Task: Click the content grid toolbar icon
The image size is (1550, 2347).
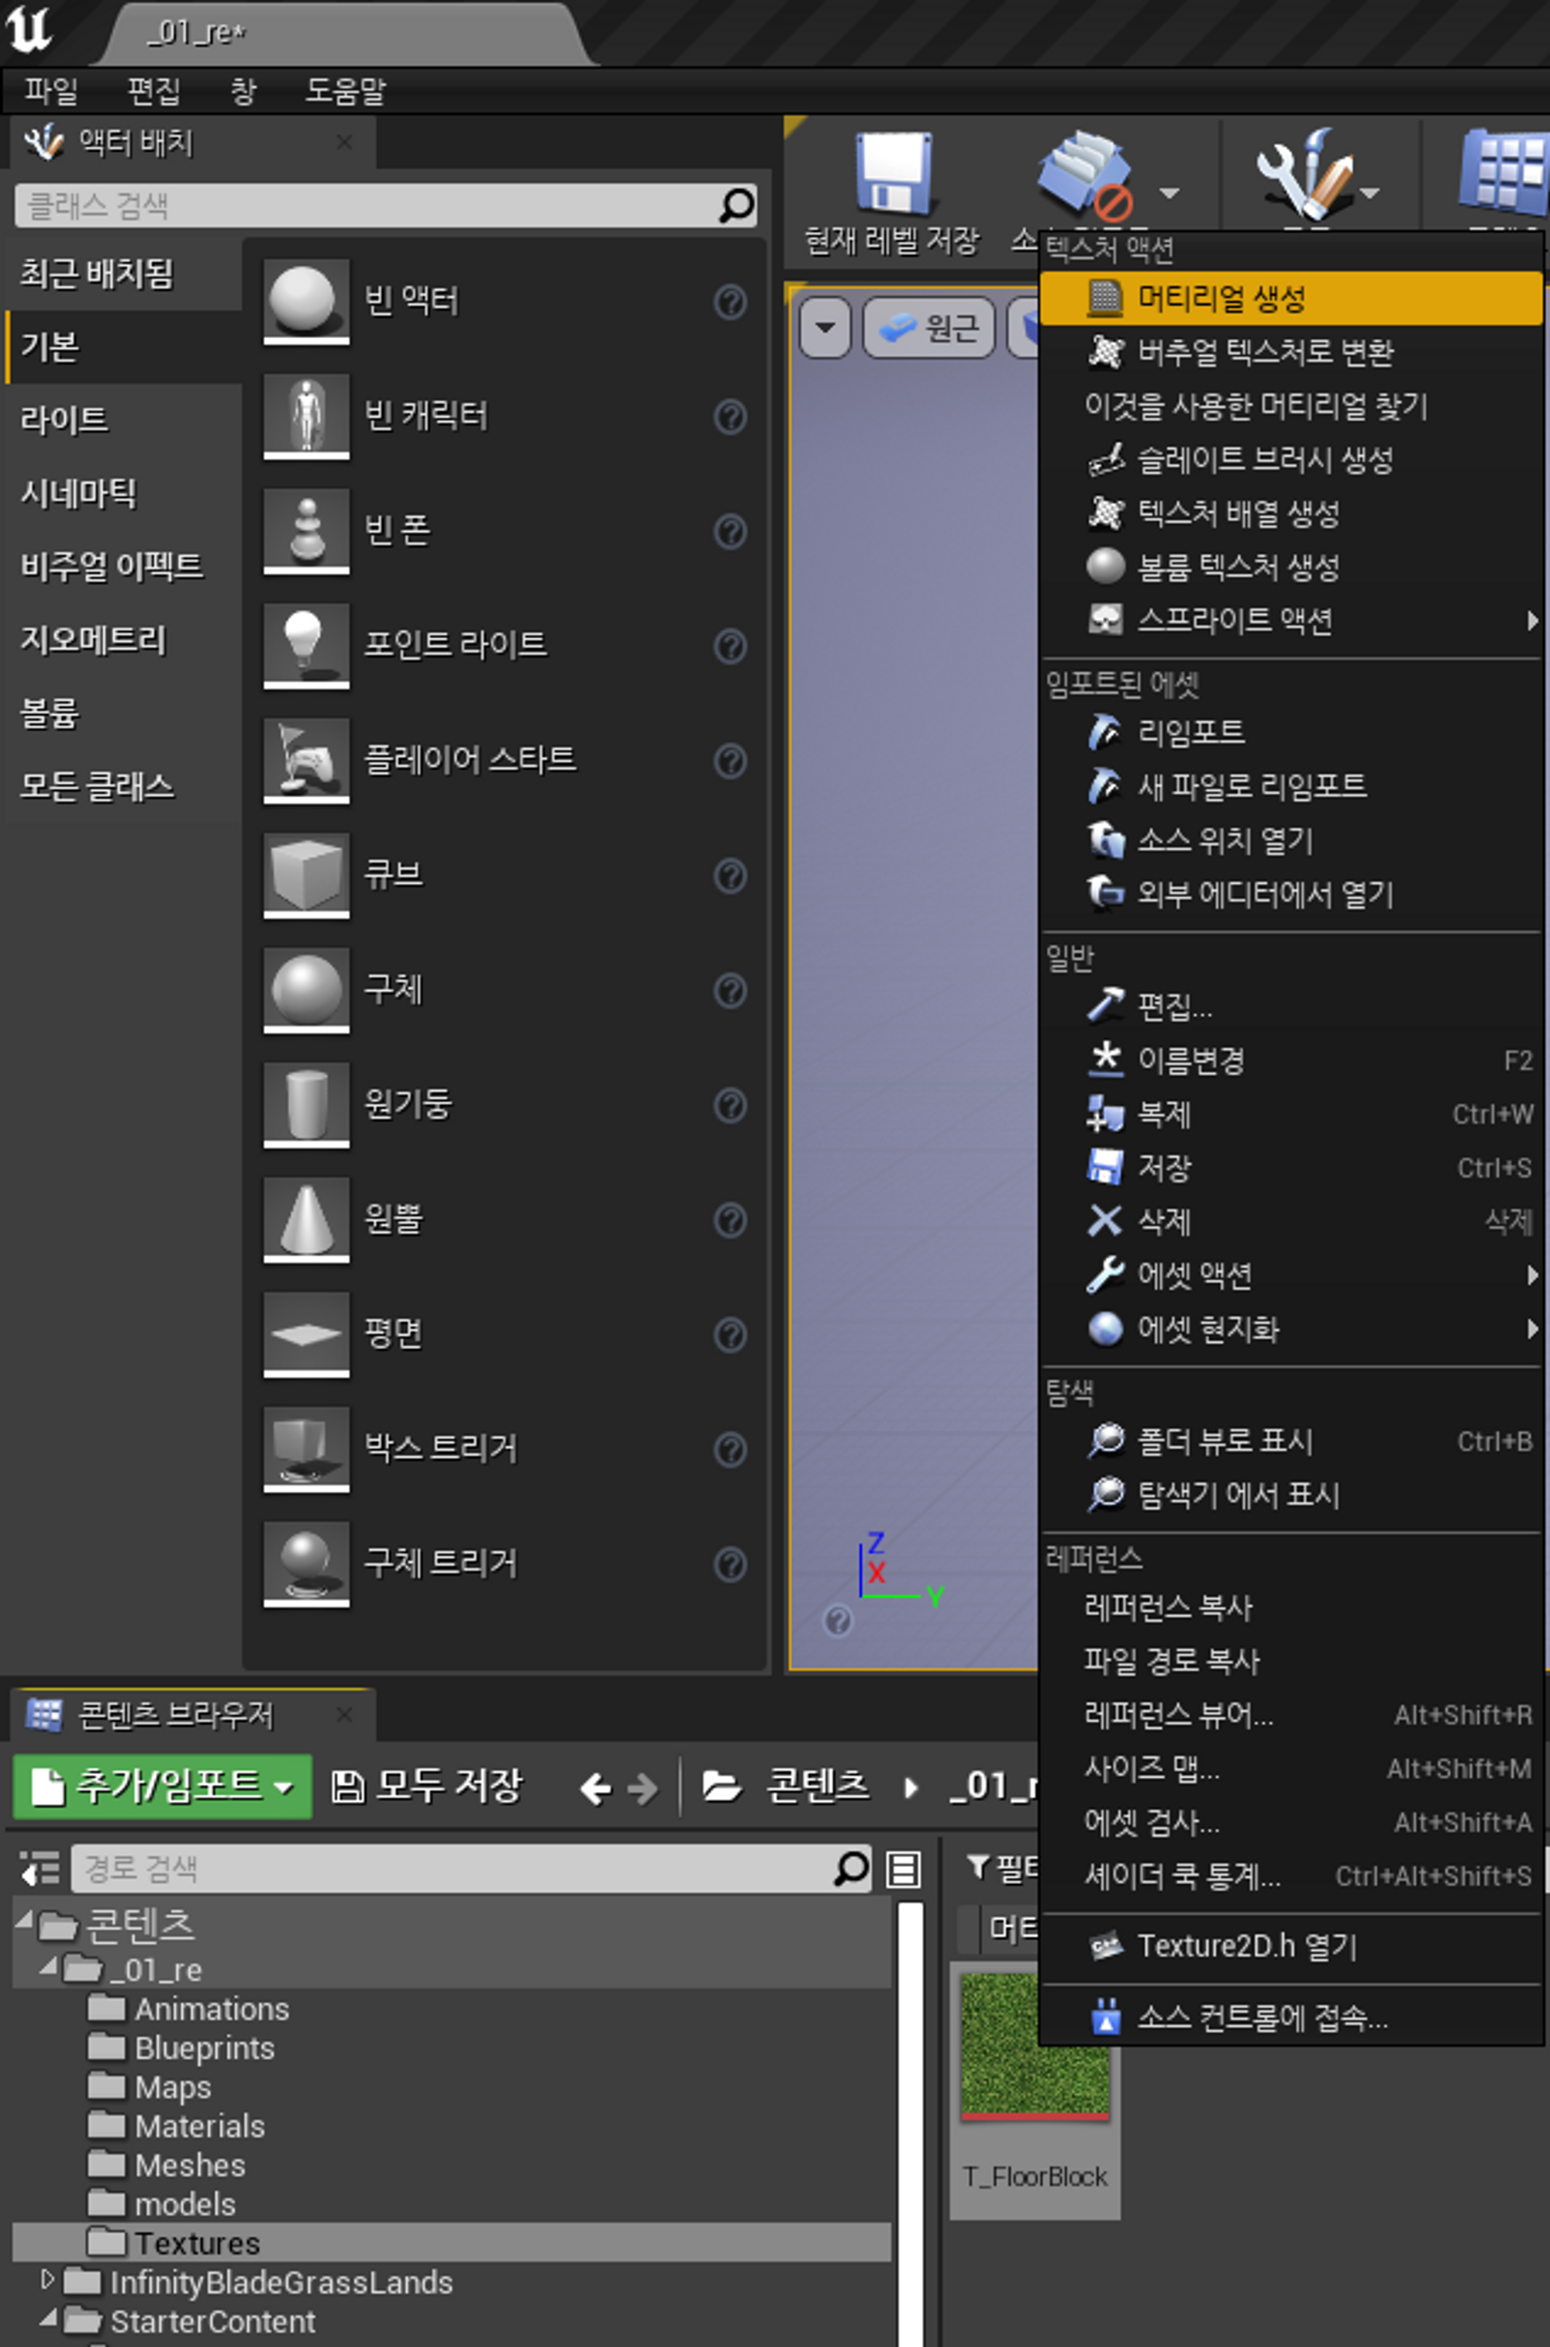Action: (1503, 173)
